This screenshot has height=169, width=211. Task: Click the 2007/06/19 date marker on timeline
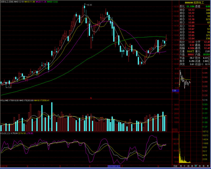pos(114,167)
